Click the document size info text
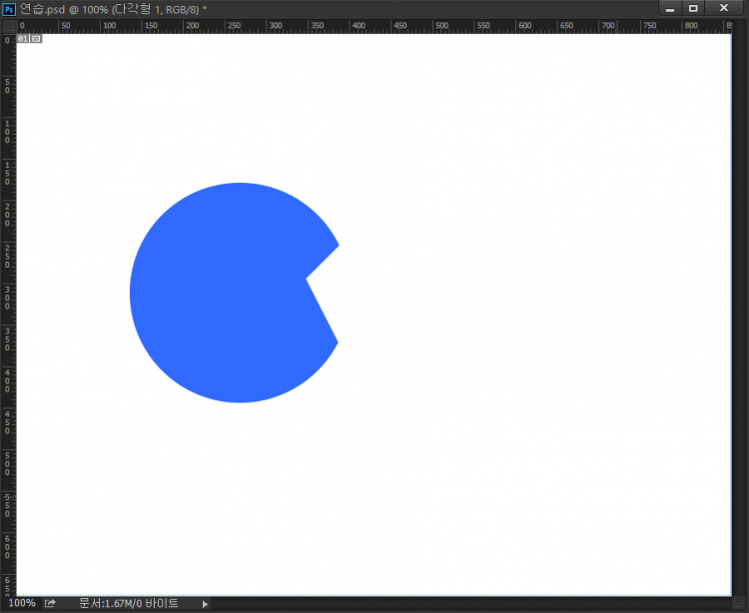The image size is (749, 613). point(128,603)
